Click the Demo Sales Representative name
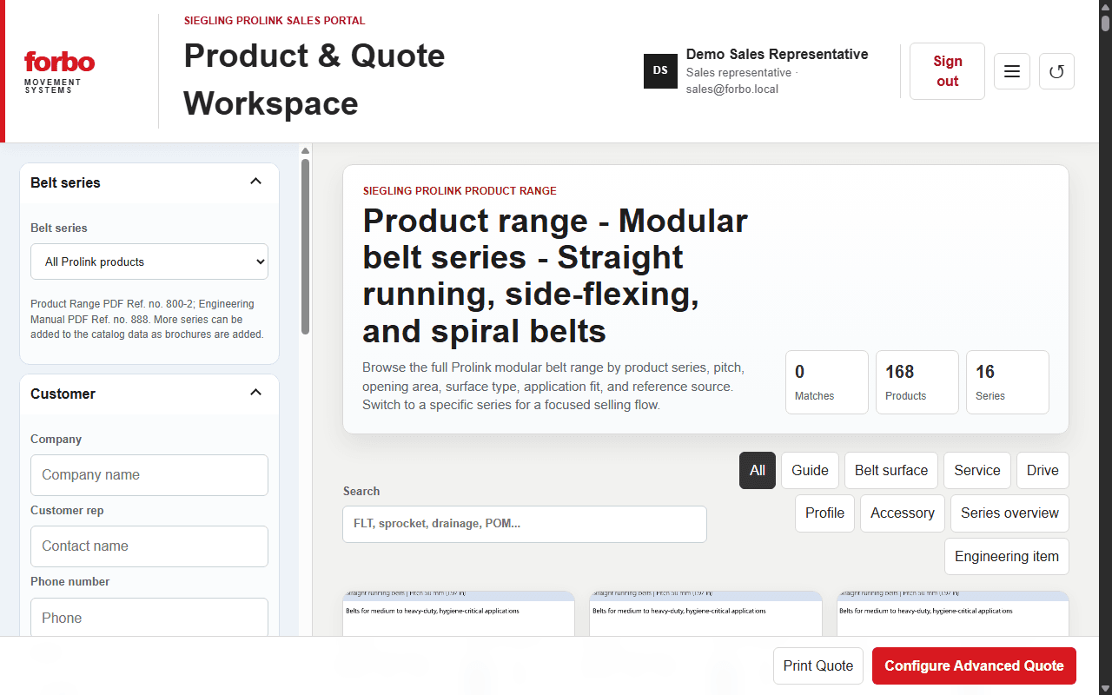 (777, 54)
